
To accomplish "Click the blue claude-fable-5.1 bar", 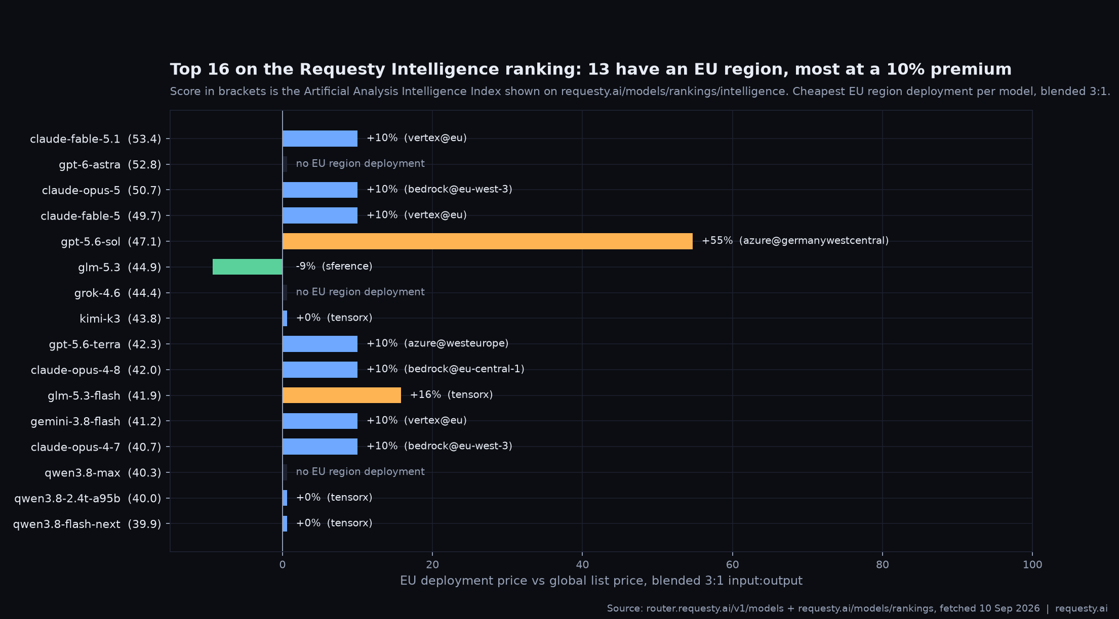I will click(x=320, y=139).
